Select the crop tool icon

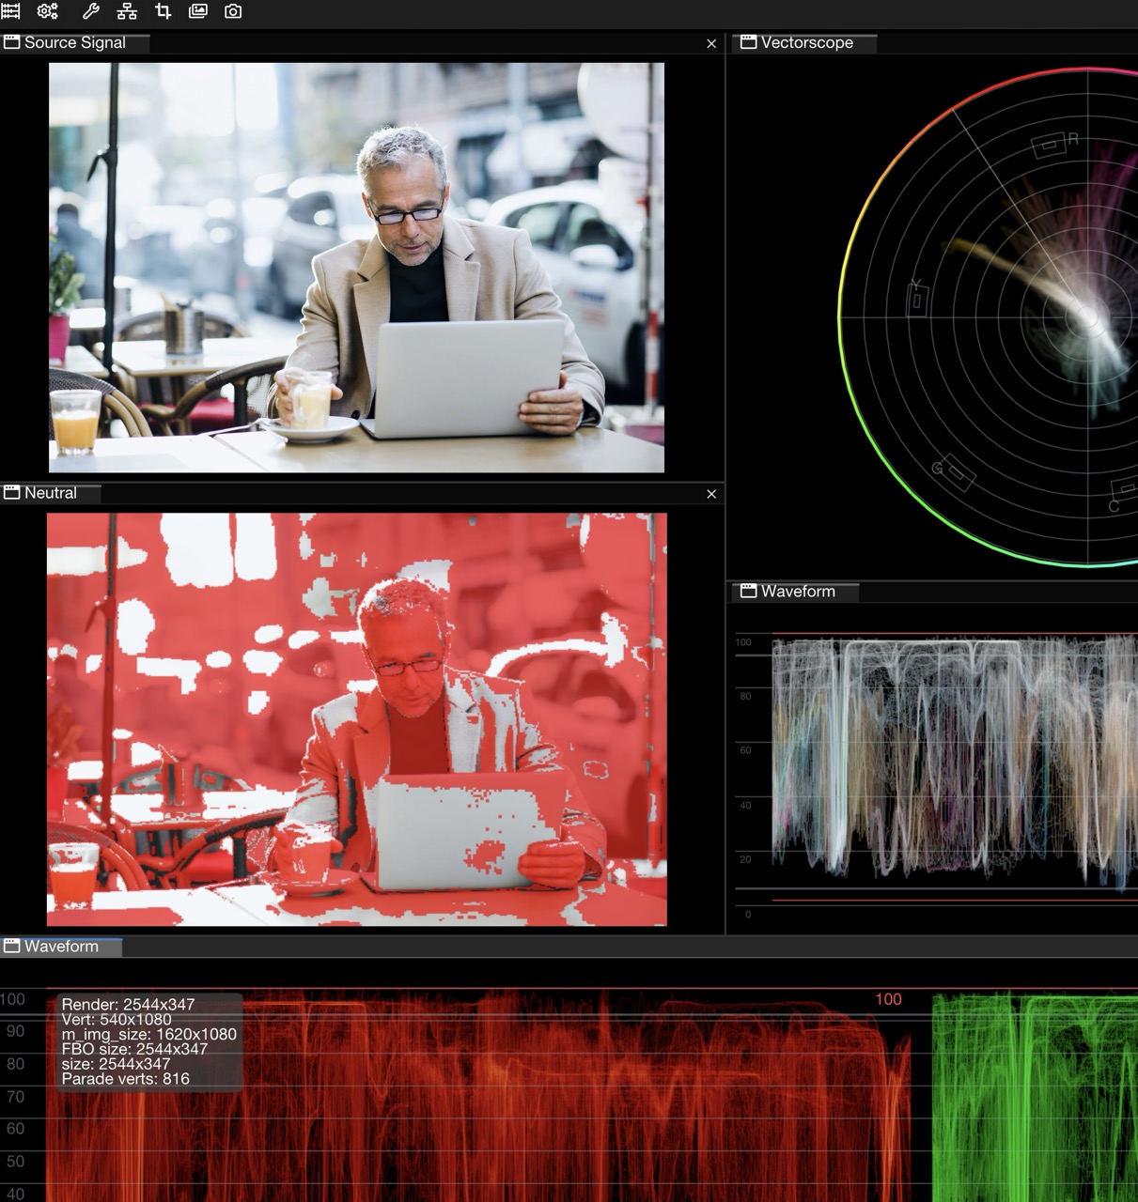click(163, 11)
